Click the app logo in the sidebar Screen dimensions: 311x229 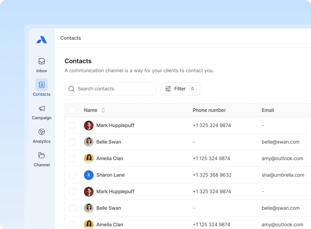click(x=42, y=40)
